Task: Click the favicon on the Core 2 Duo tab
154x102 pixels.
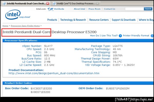Action: pos(54,4)
